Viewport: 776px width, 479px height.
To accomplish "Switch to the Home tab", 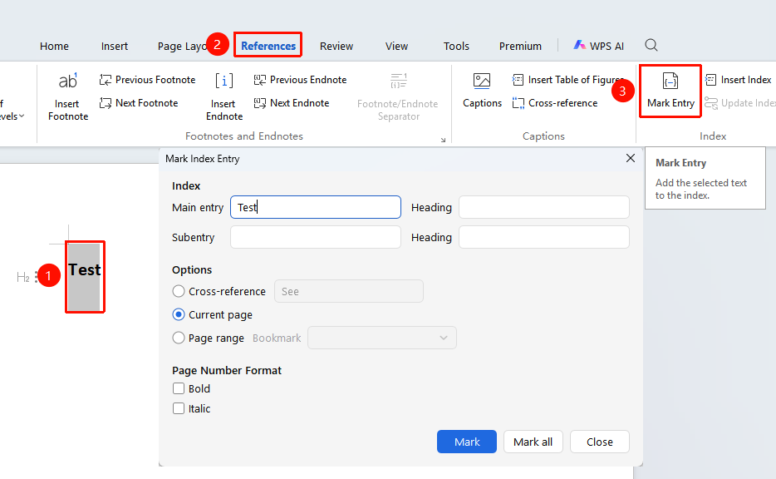I will pos(55,46).
